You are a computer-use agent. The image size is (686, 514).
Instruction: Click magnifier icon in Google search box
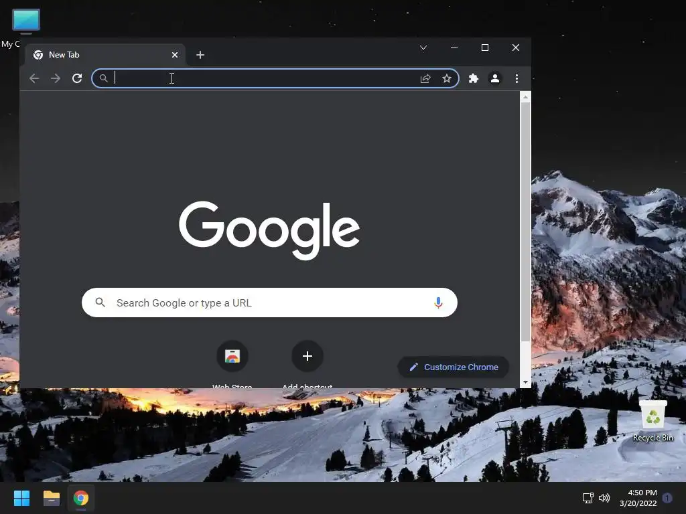100,303
